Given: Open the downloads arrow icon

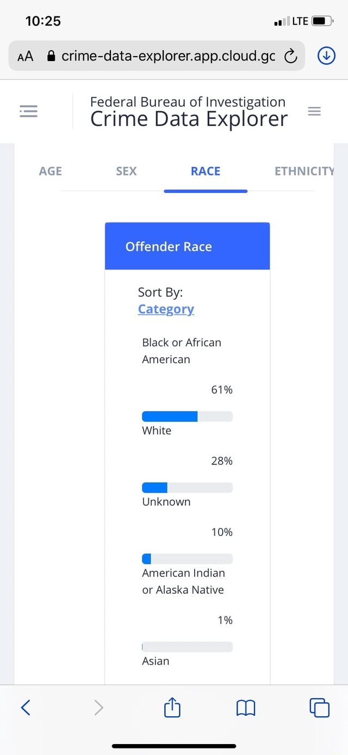Looking at the screenshot, I should tap(325, 55).
